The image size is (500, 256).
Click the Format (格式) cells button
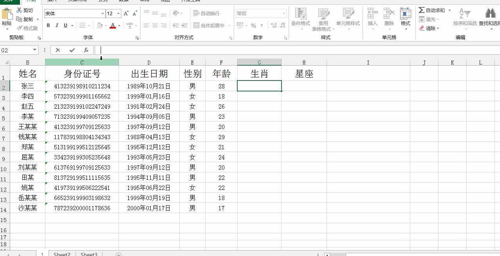405,18
